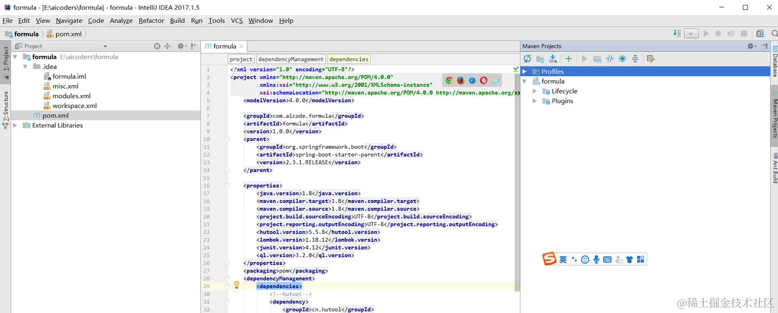This screenshot has height=313, width=778.
Task: Open run configuration dropdown in toolbar
Action: tap(691, 34)
